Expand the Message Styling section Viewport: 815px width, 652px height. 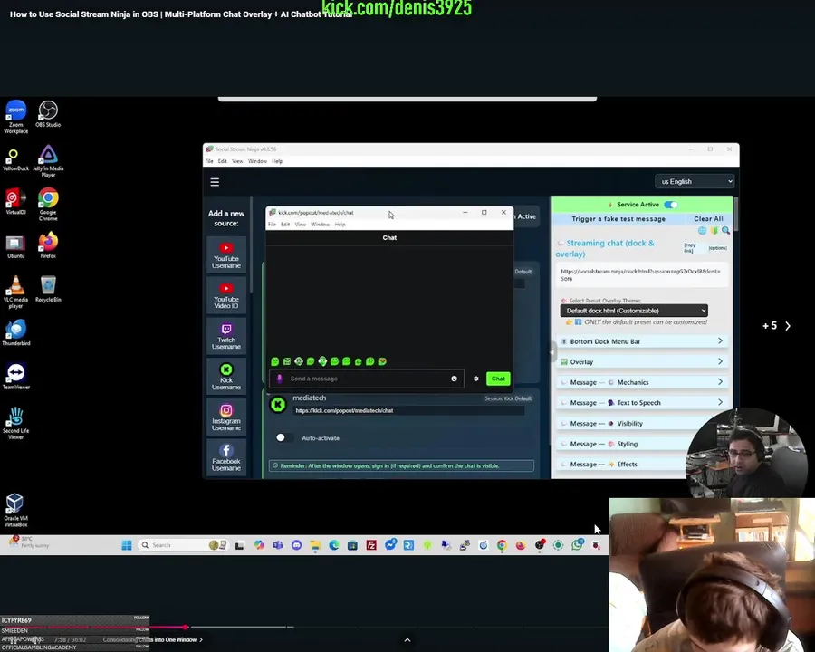pyautogui.click(x=624, y=444)
